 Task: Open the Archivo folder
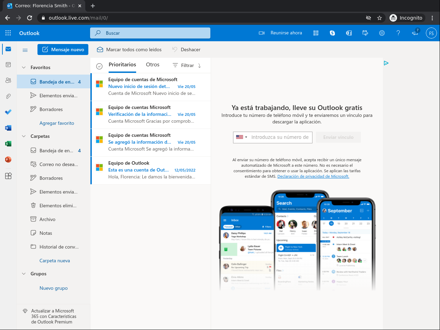(x=54, y=219)
